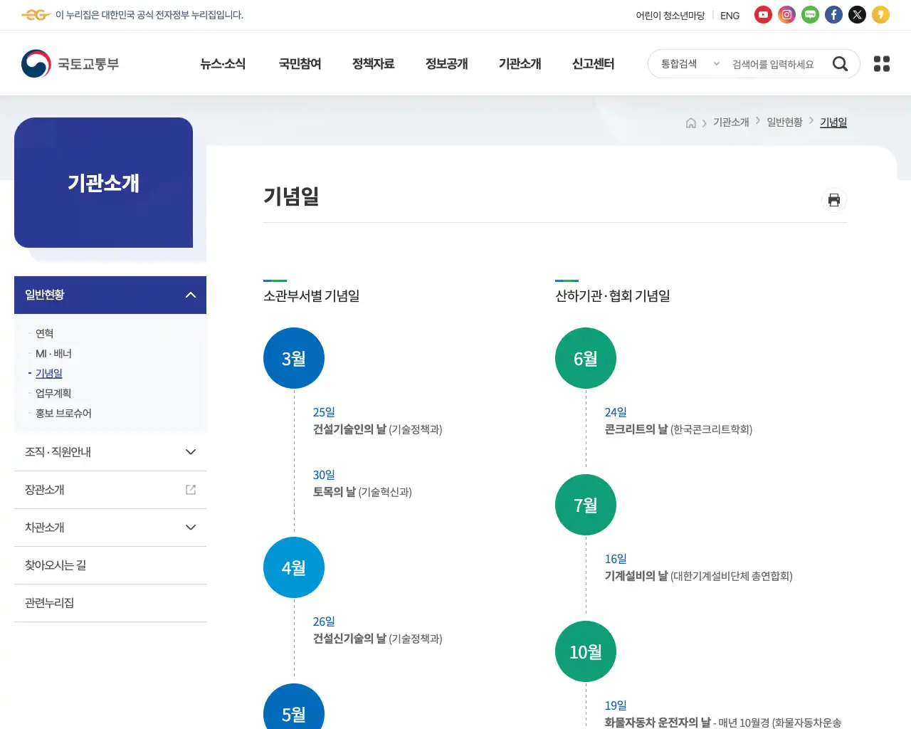Viewport: 911px width, 729px height.
Task: Select MI·배너 in the sidebar
Action: click(54, 354)
